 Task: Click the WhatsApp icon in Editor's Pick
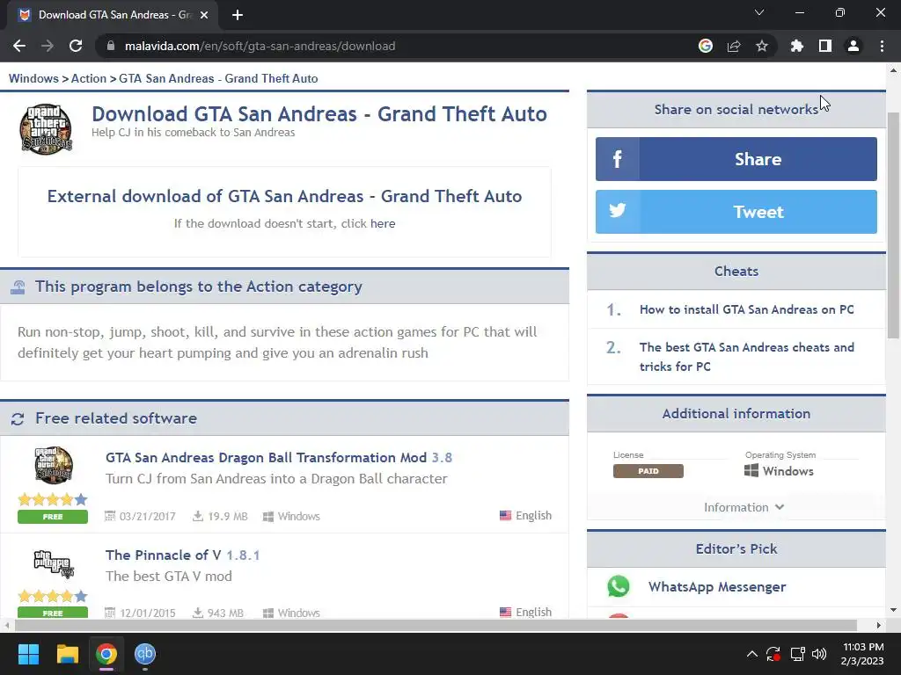[x=619, y=586]
